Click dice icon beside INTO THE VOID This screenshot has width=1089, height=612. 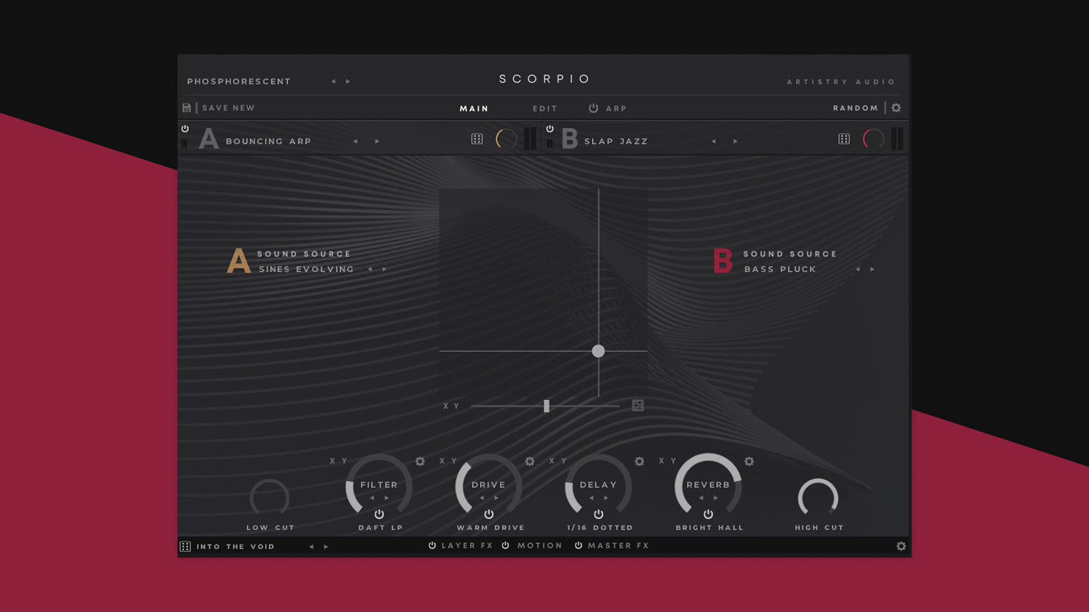[x=185, y=546]
